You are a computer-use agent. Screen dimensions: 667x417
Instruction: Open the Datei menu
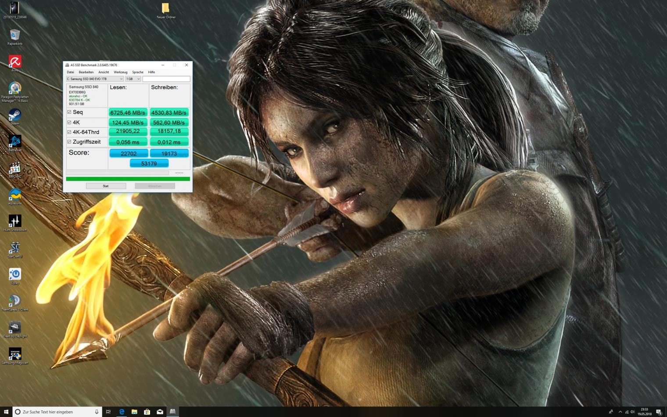point(70,72)
